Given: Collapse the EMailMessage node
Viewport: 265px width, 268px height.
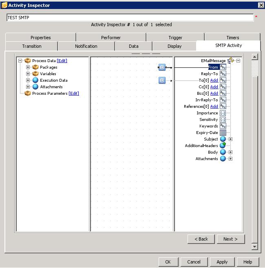Looking at the screenshot, I should [238, 61].
